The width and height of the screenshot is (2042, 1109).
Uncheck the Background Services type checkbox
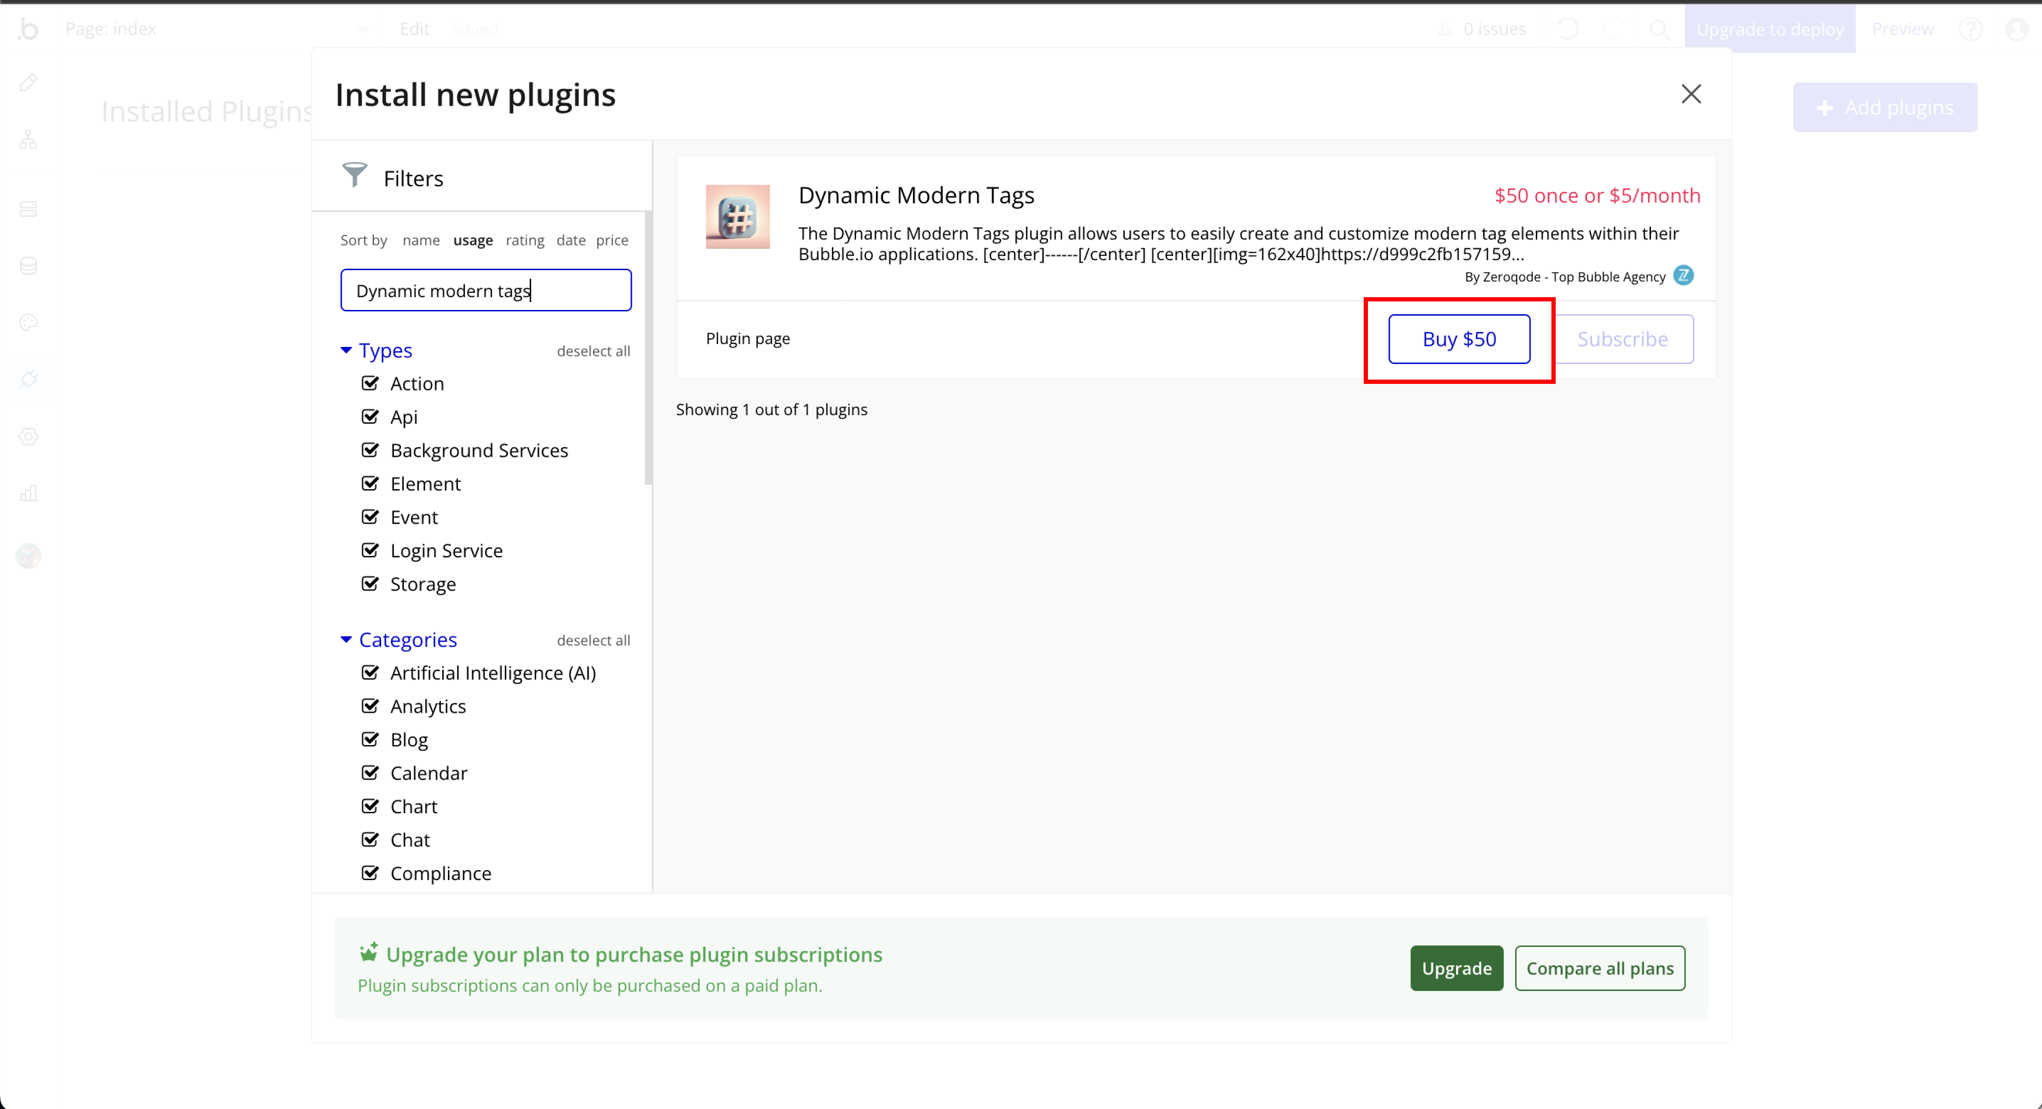tap(370, 449)
